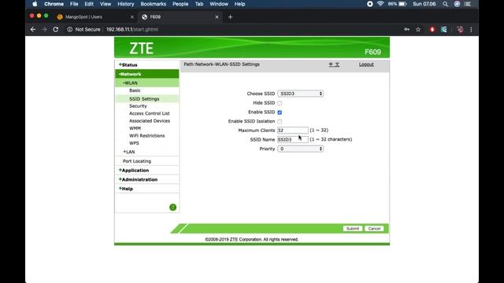Focus the SSID Name field
Viewport: 504px width, 283px height.
293,140
